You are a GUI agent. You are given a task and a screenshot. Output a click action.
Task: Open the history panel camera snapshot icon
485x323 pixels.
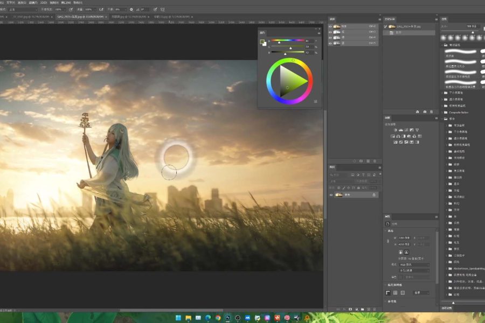425,111
